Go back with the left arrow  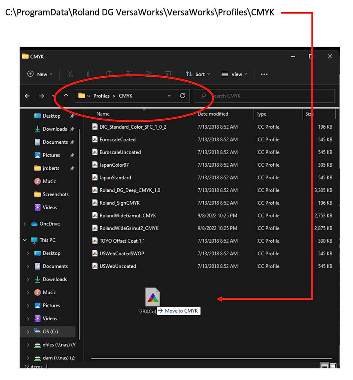(x=28, y=96)
